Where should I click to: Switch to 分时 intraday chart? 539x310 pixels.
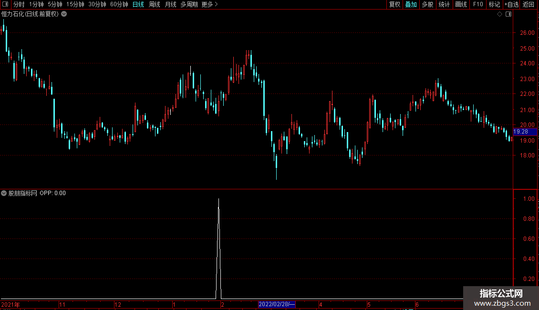(19, 4)
